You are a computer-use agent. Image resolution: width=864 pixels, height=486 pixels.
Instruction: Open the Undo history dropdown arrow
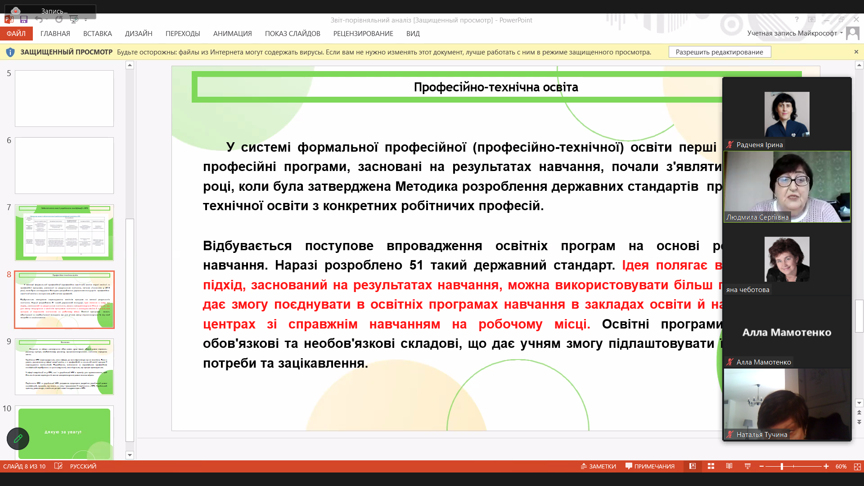click(46, 19)
